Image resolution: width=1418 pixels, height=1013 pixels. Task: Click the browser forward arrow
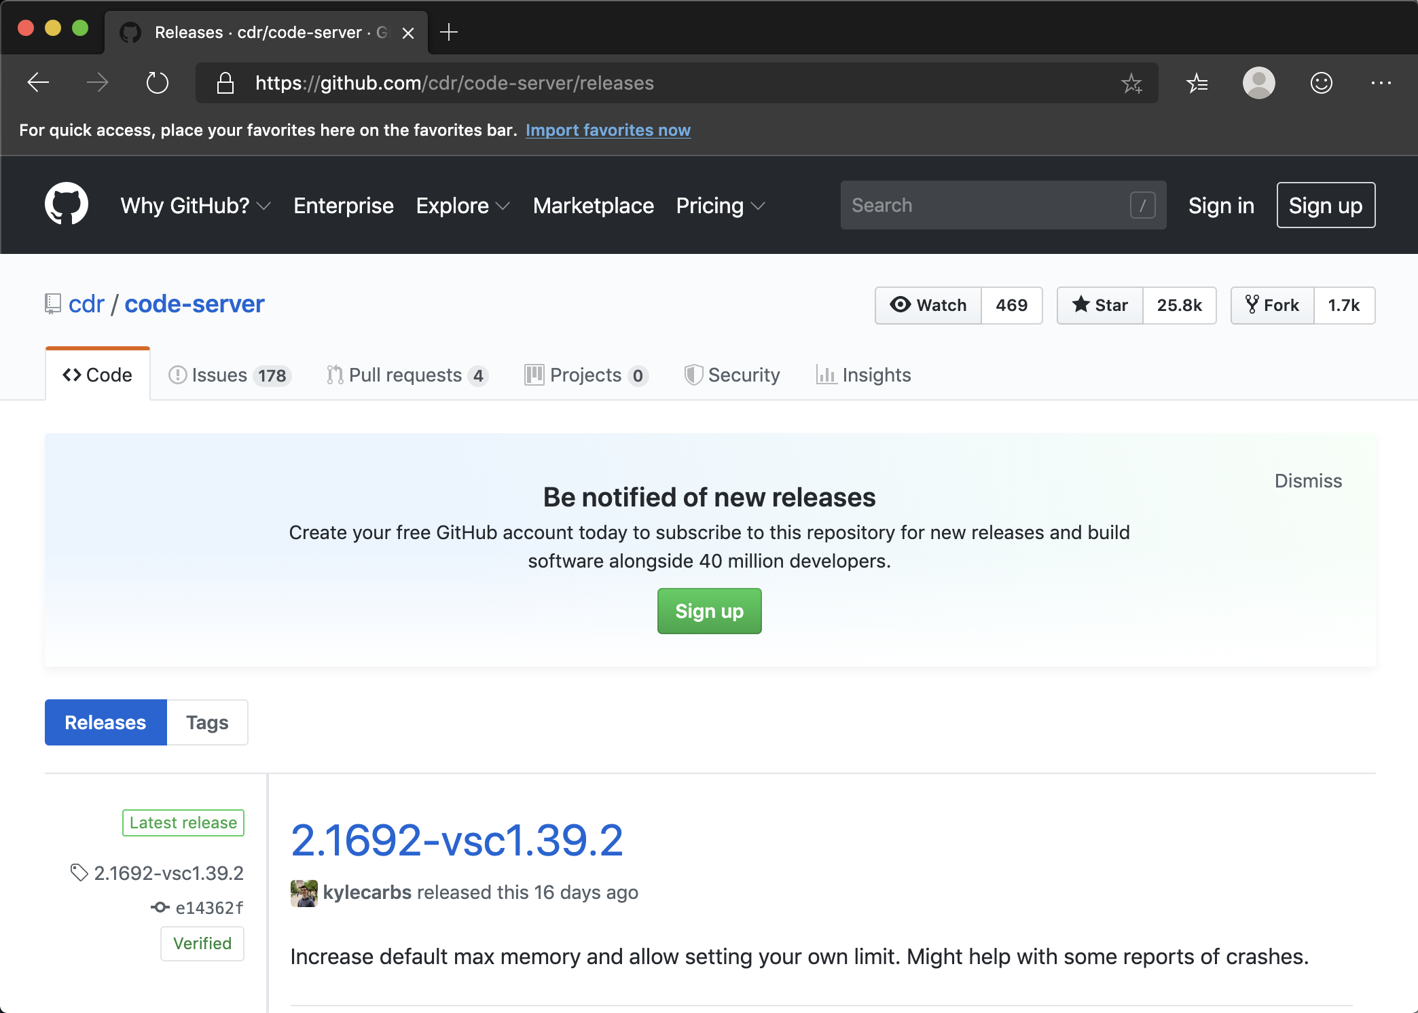(98, 83)
